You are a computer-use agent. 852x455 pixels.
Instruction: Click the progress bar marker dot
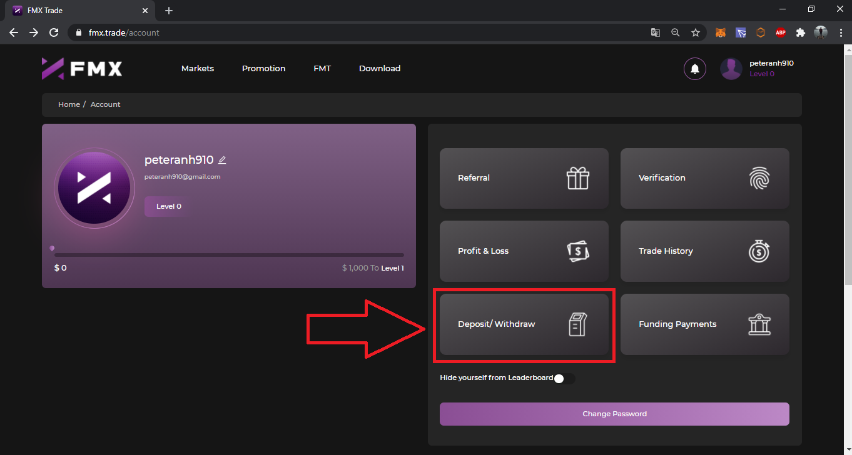click(x=52, y=248)
